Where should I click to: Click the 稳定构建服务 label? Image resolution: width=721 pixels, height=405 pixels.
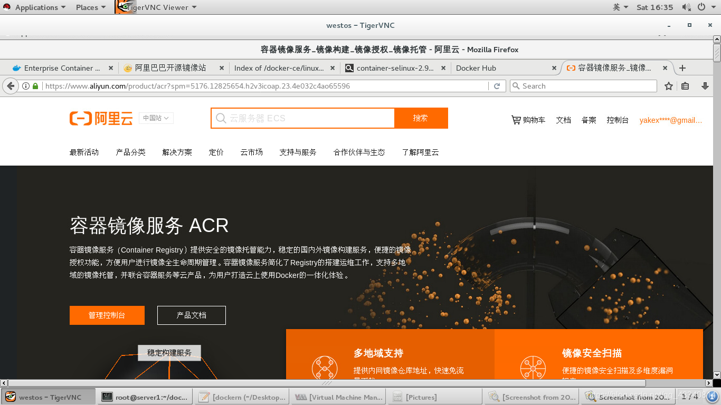pos(169,353)
